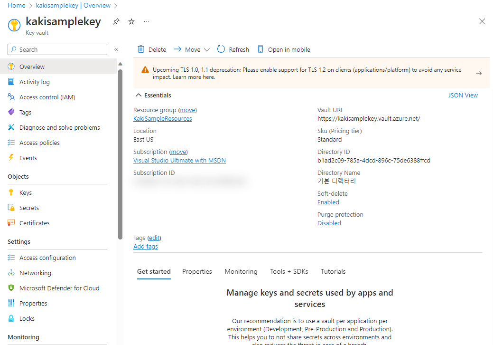Click the Vault URI value text
Screen dimensions: 493x345
[x=369, y=118]
